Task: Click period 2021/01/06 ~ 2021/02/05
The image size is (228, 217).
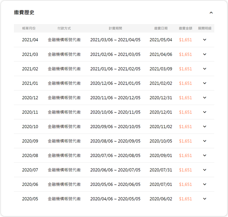Action: pos(115,69)
